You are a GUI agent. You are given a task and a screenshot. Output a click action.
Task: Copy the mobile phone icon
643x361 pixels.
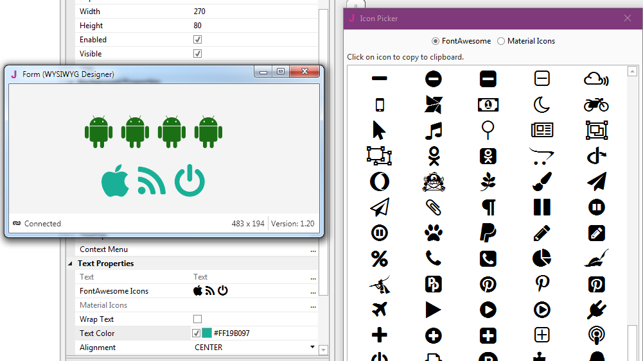click(x=380, y=105)
